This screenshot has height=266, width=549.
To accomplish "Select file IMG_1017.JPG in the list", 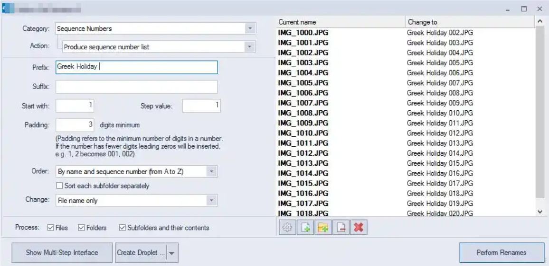I will click(303, 203).
